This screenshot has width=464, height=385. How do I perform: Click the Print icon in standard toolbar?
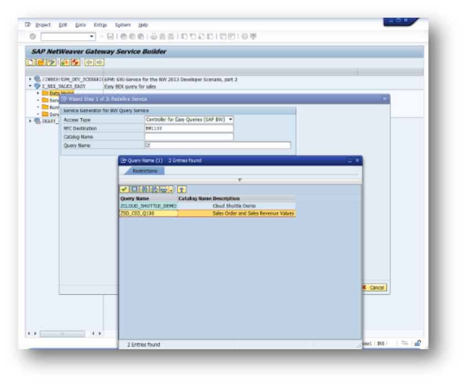coord(154,36)
